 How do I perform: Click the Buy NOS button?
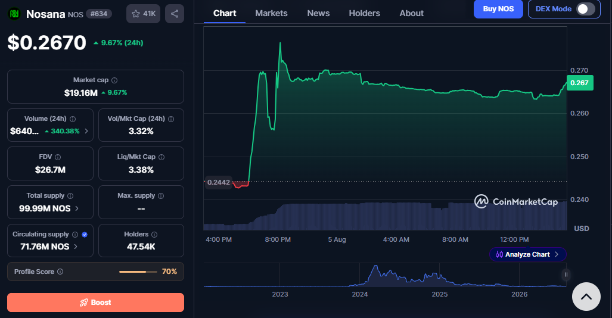pos(498,9)
